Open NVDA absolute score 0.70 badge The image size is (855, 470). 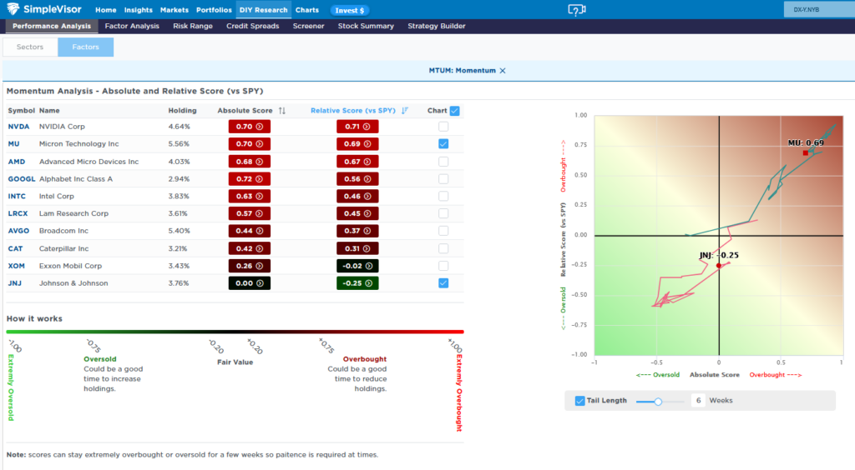(x=249, y=127)
